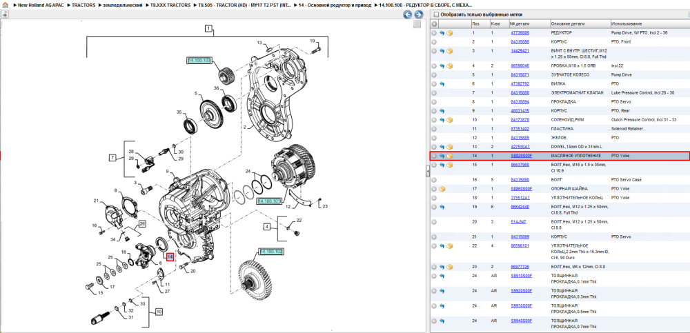Click blue arrow icon for part 47736886
Viewport: 690px width, 333px height.
[442, 33]
